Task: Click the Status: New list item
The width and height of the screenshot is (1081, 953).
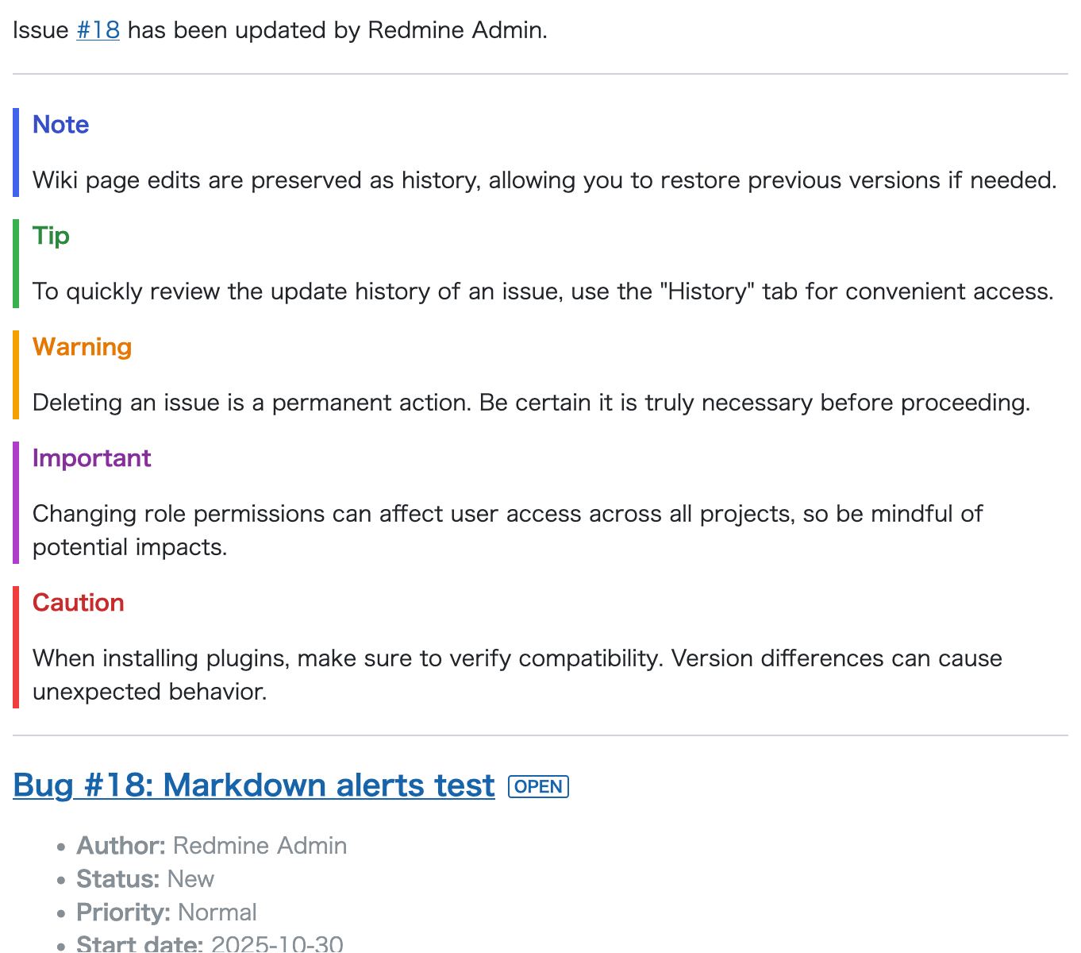Action: click(145, 879)
